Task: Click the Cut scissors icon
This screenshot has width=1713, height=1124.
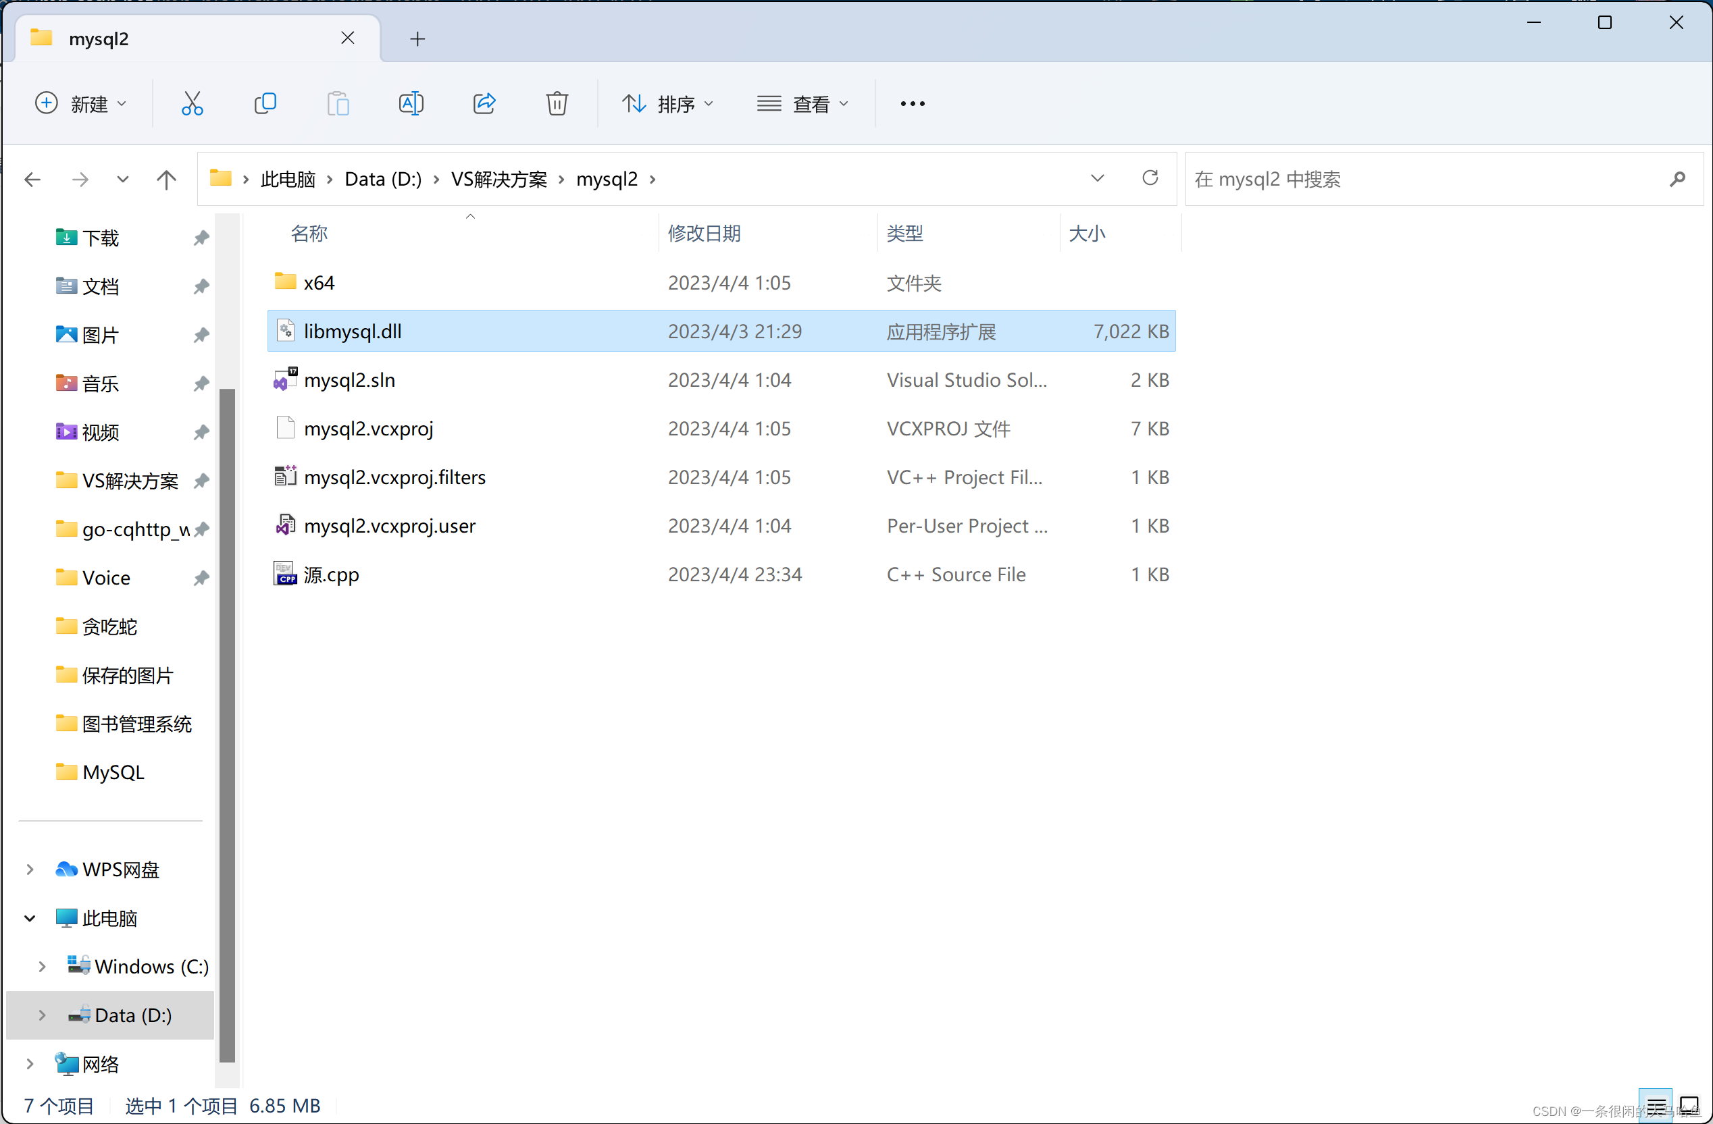Action: tap(193, 103)
